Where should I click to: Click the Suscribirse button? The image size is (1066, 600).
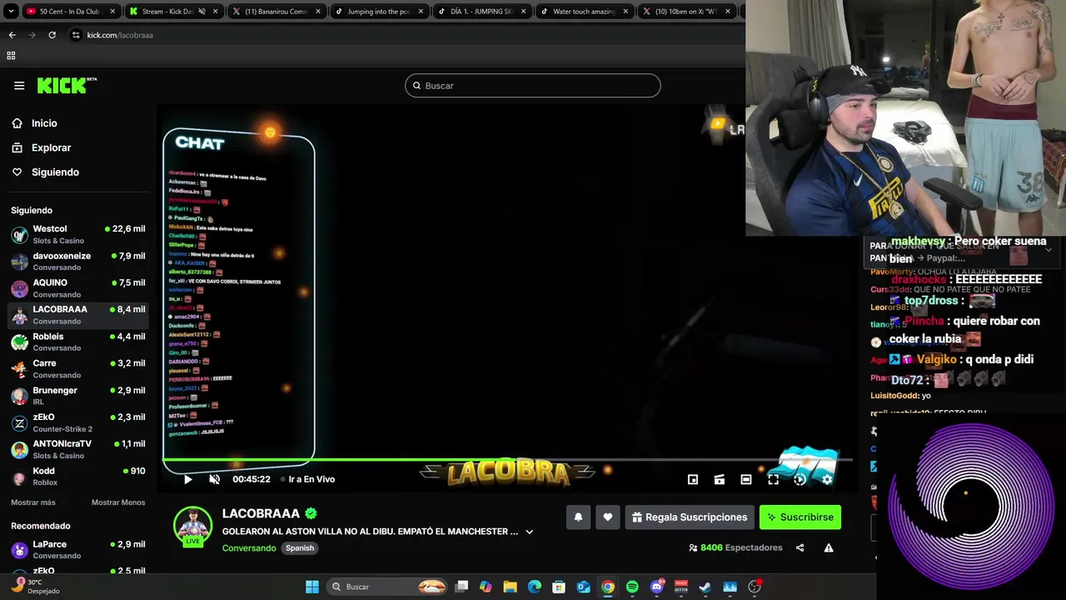800,517
